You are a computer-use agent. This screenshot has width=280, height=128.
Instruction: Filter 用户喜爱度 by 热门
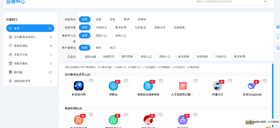coord(112,48)
